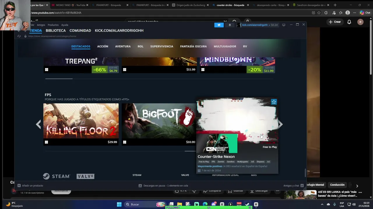This screenshot has height=209, width=373.
Task: Click the YouTube Crear button
Action: tap(335, 22)
